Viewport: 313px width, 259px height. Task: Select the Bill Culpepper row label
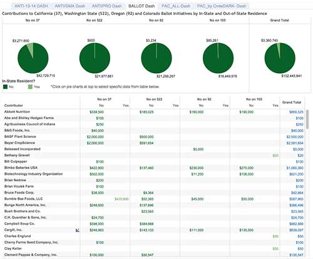(x=16, y=162)
